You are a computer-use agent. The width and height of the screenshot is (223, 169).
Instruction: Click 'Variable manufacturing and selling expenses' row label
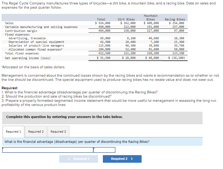click(x=41, y=27)
